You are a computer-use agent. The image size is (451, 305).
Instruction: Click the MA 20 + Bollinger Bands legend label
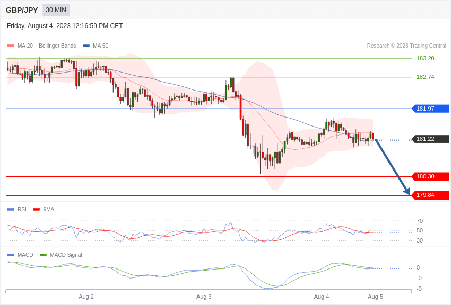click(47, 46)
